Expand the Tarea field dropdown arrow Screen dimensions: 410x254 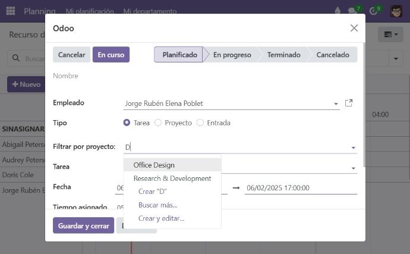pyautogui.click(x=354, y=168)
